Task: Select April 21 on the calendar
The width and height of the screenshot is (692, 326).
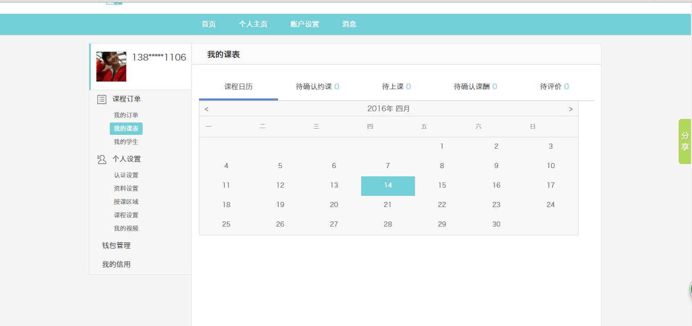Action: pyautogui.click(x=388, y=205)
